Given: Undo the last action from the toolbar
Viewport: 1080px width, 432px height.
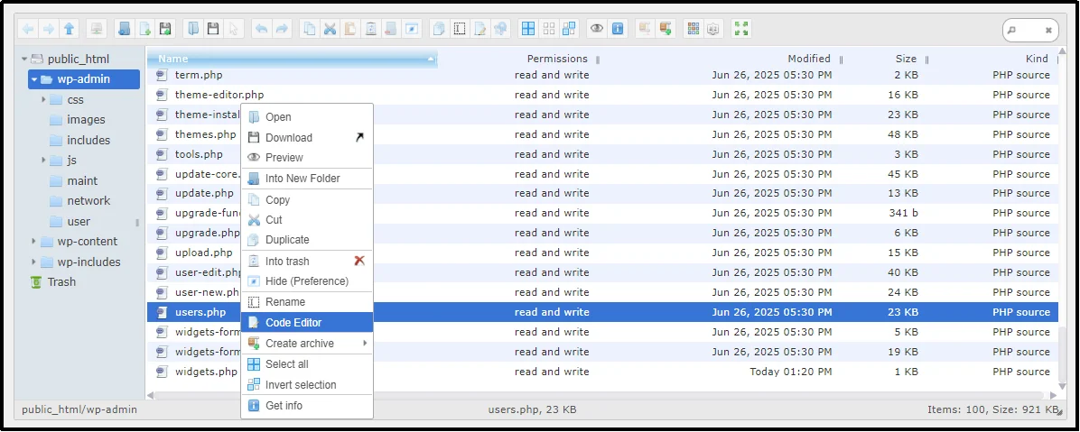Looking at the screenshot, I should 262,28.
